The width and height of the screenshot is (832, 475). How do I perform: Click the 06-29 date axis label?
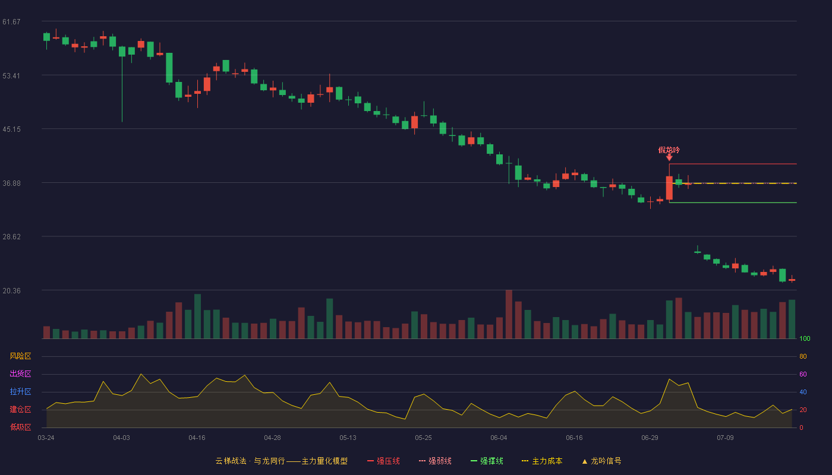pyautogui.click(x=650, y=438)
